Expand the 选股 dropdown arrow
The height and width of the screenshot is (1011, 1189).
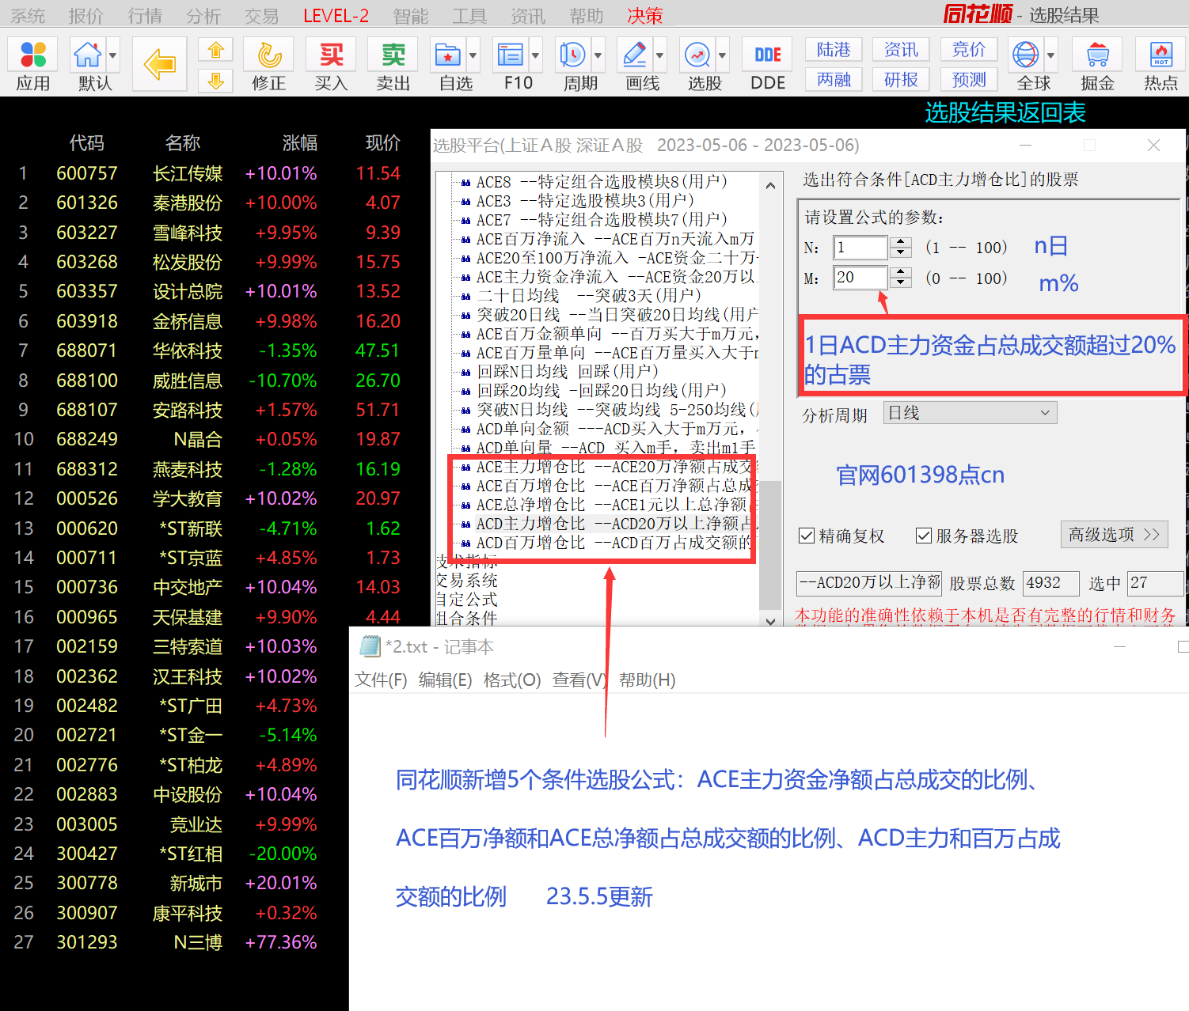[723, 55]
